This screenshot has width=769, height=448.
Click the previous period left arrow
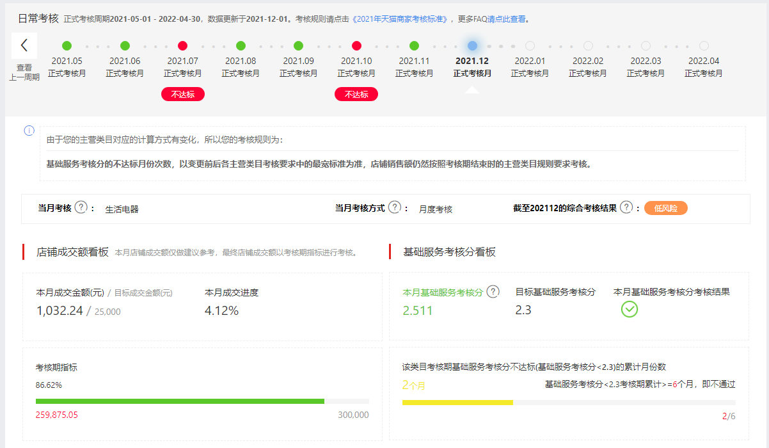click(x=24, y=45)
